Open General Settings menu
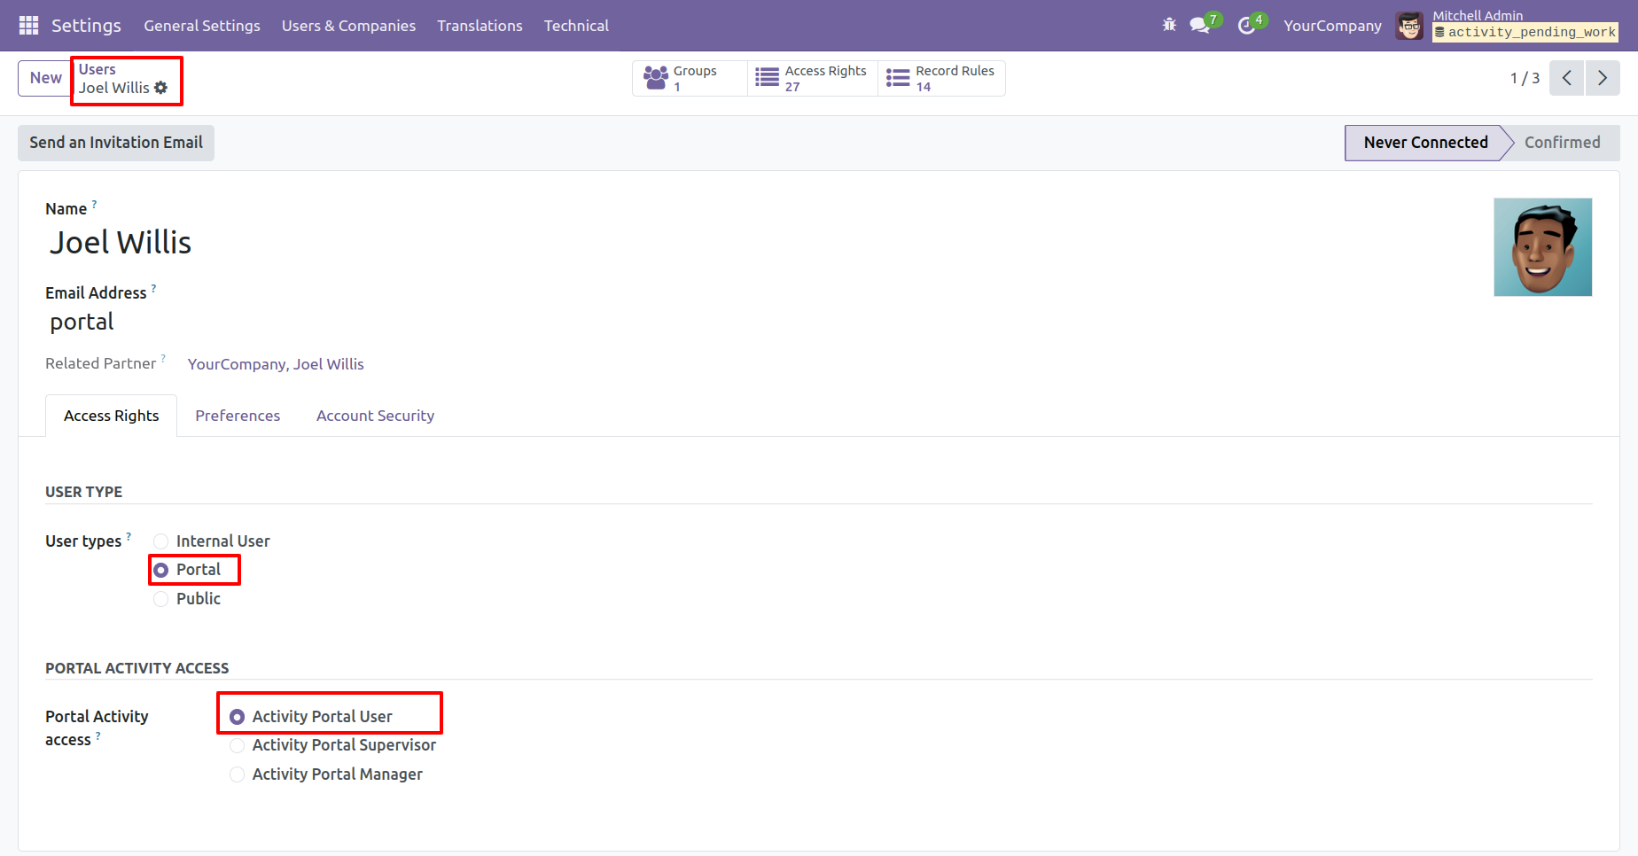 tap(202, 26)
